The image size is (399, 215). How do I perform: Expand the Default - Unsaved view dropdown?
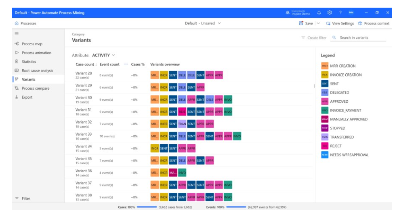(x=203, y=23)
